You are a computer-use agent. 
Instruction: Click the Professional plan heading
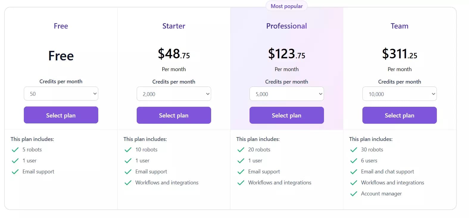[286, 26]
